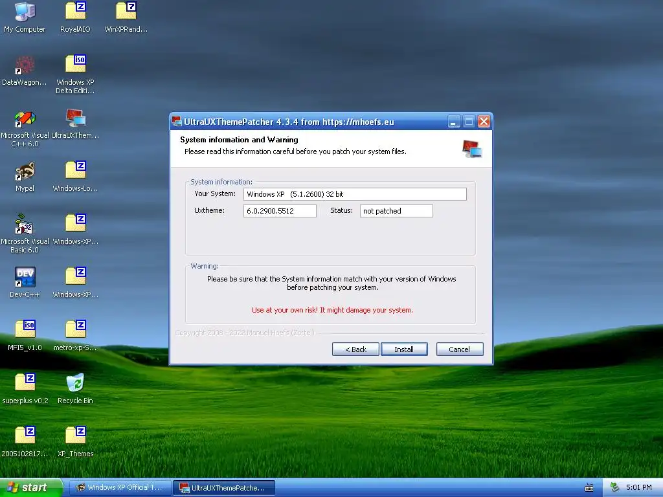Cancel the UltraUXThemePatcher setup
Screen dimensions: 663x497
(460, 349)
